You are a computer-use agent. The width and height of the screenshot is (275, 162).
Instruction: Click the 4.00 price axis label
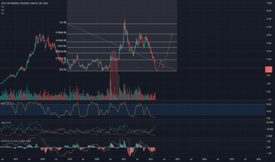point(268,84)
